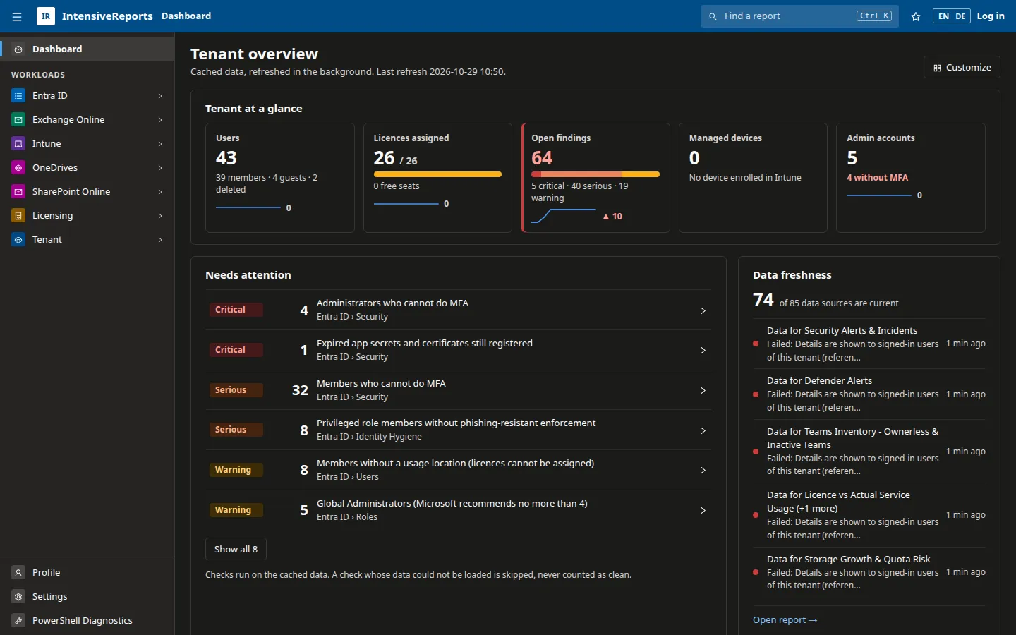
Task: Click the Entra ID workload icon
Action: (18, 96)
